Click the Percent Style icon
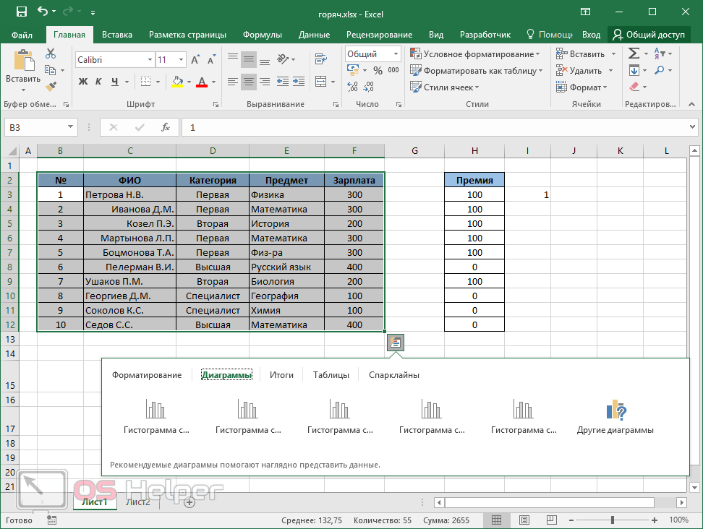 pyautogui.click(x=376, y=70)
